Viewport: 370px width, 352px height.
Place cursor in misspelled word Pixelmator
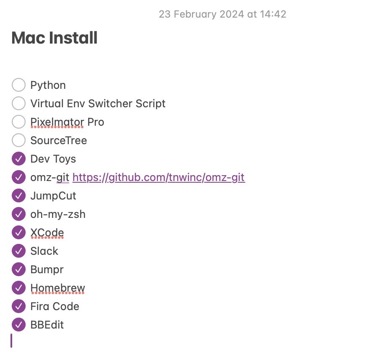57,122
